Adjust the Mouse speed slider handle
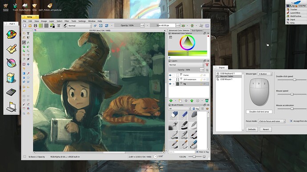The image size is (307, 172). (x=292, y=94)
